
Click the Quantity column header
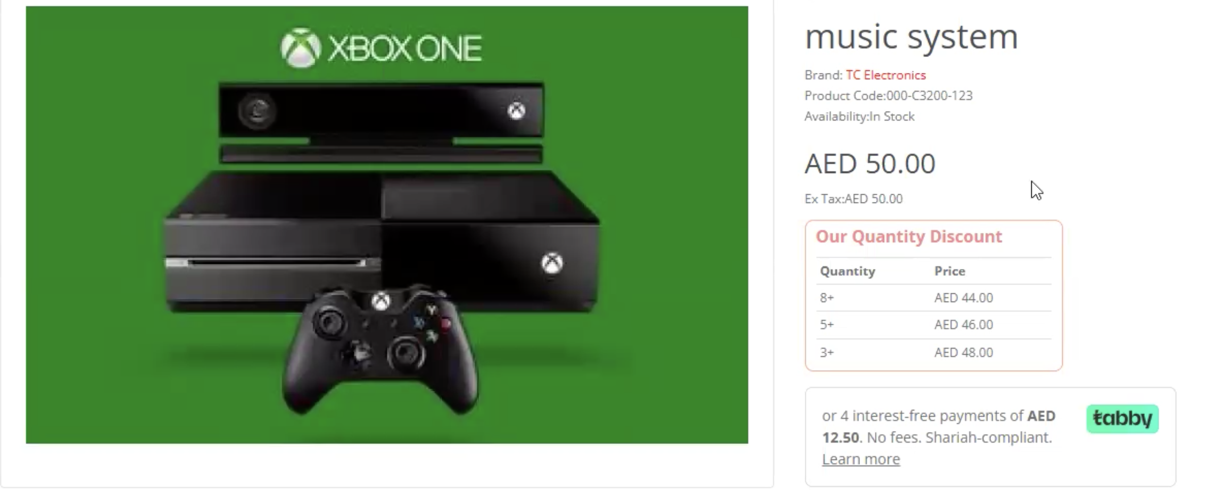click(x=847, y=271)
